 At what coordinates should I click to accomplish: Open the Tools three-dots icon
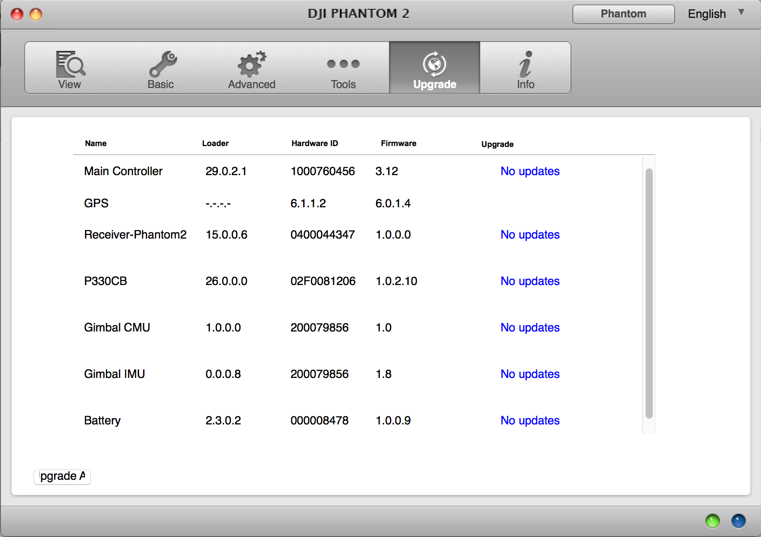343,64
